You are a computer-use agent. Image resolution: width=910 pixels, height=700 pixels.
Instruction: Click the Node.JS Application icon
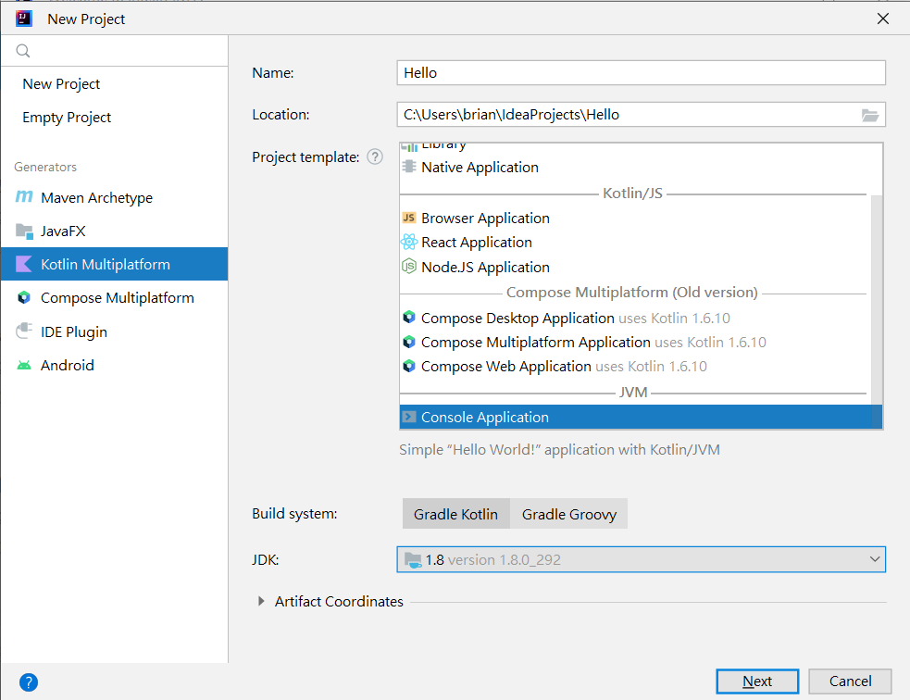[x=409, y=267]
